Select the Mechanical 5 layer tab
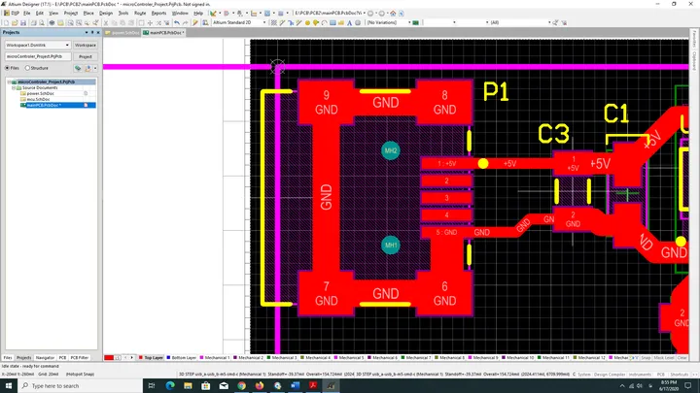The image size is (700, 393). click(x=350, y=358)
